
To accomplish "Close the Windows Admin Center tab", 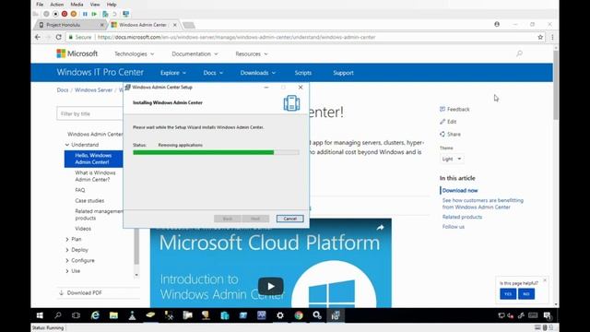I will [x=175, y=25].
